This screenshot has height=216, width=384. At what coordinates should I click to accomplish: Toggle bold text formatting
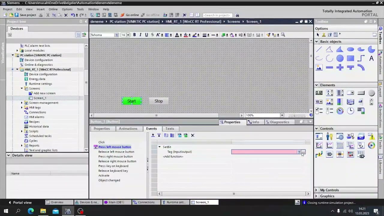[x=134, y=35]
